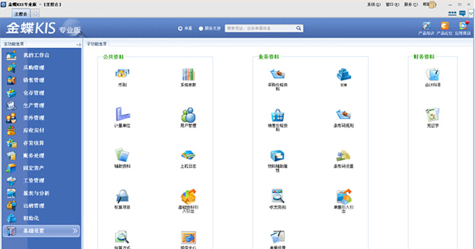Open 短信中心 SMS center icon
The width and height of the screenshot is (475, 249).
pos(188,240)
